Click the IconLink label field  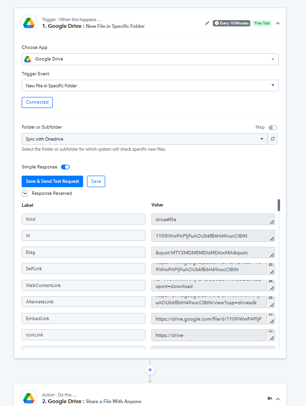coord(84,335)
